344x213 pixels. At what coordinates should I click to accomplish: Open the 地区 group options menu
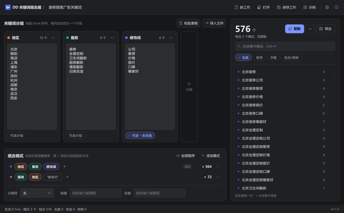(53, 38)
